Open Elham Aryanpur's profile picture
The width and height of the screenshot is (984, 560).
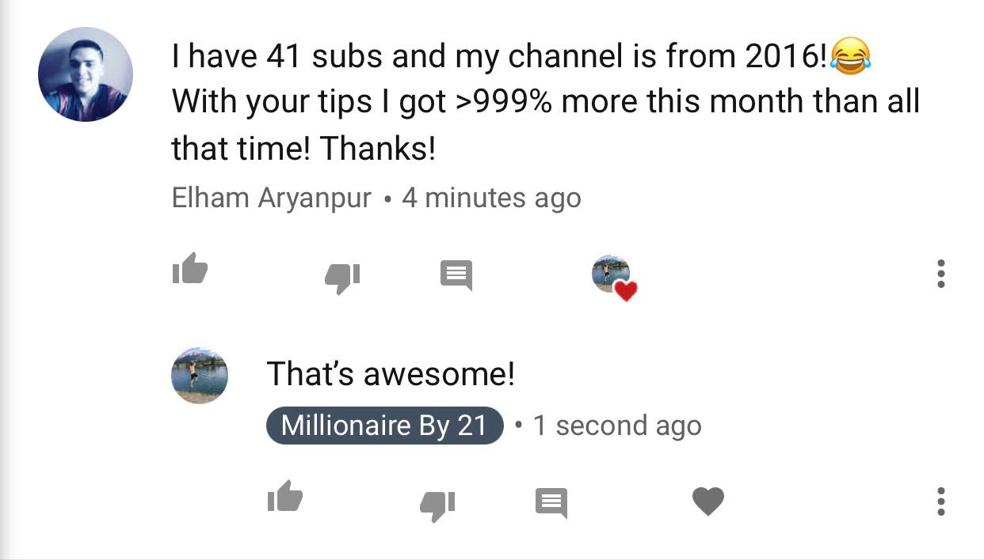86,74
